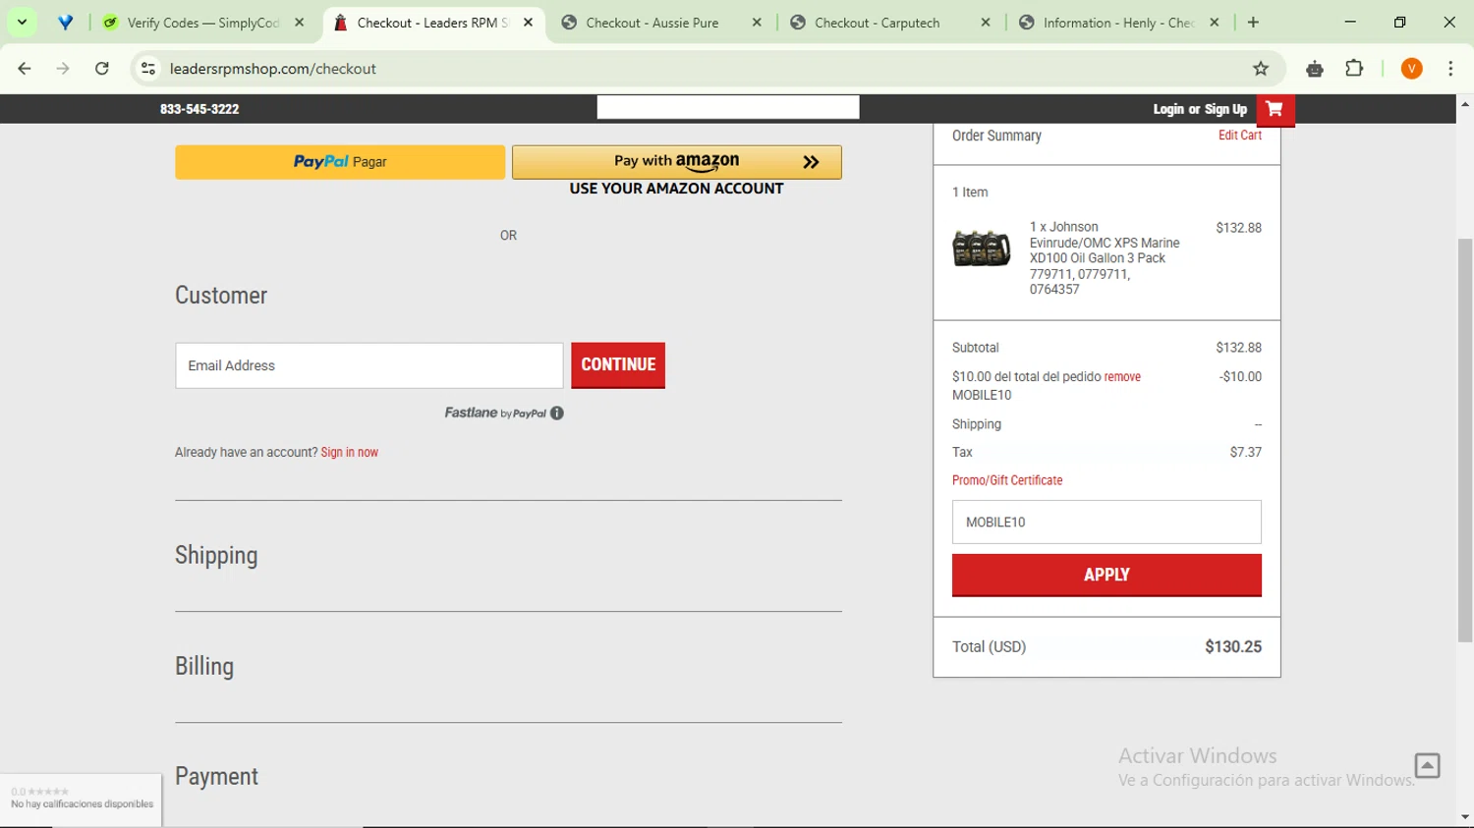Screen dimensions: 1474x828
Task: Click the Login link
Action: 1168,109
